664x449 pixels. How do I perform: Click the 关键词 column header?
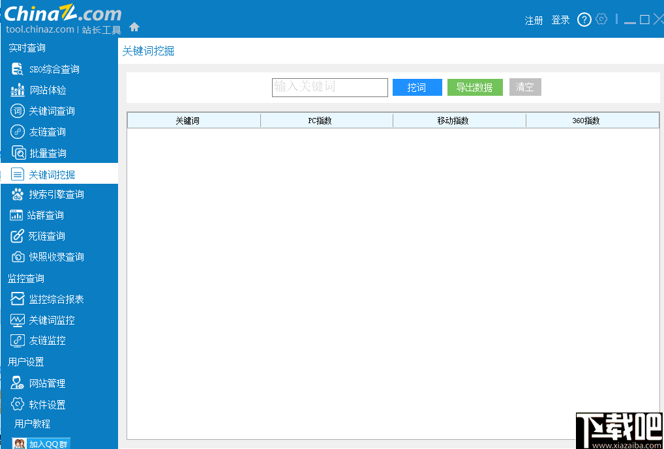point(194,121)
